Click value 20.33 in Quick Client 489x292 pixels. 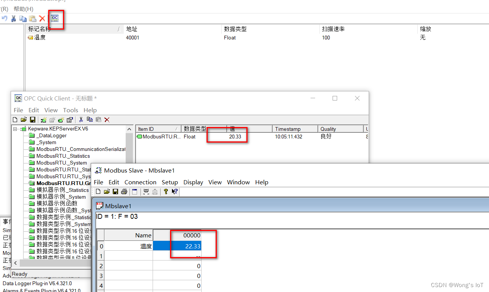pos(235,137)
